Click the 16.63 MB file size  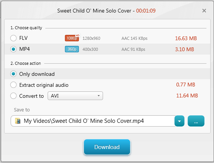coord(186,38)
